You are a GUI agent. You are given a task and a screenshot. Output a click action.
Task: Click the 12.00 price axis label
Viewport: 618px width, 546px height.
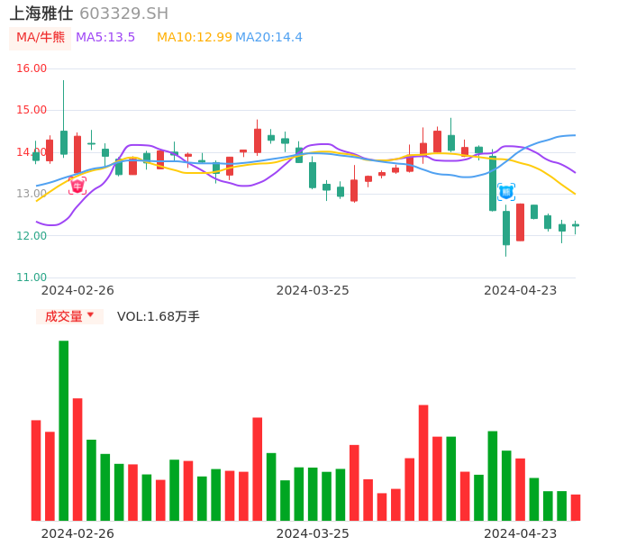tap(32, 236)
